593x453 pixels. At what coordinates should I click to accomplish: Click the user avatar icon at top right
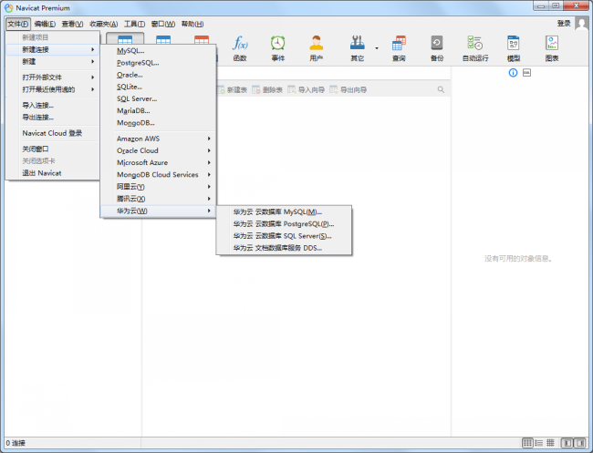582,24
